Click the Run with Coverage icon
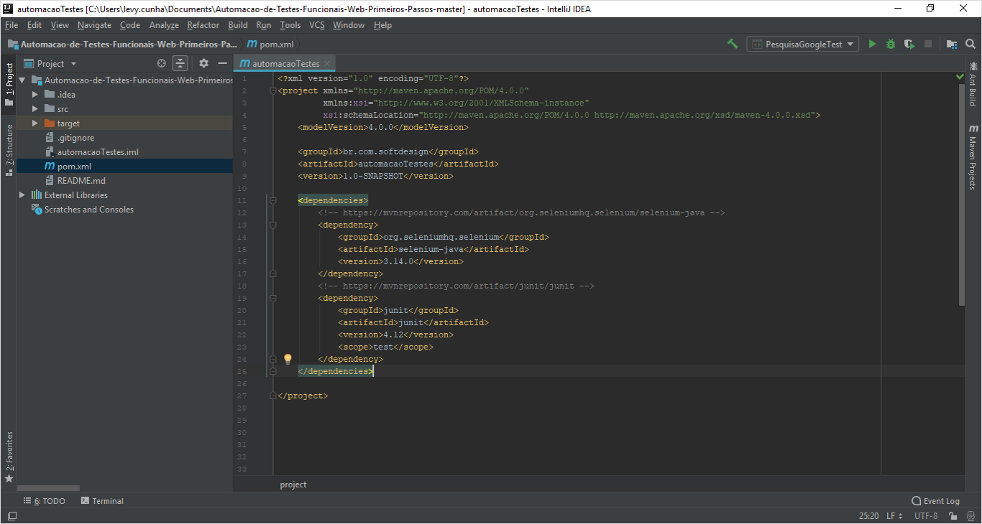This screenshot has height=524, width=982. (x=909, y=44)
